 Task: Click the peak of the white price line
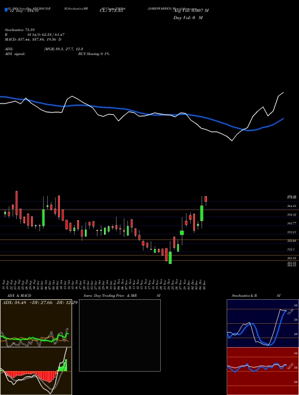pos(283,92)
